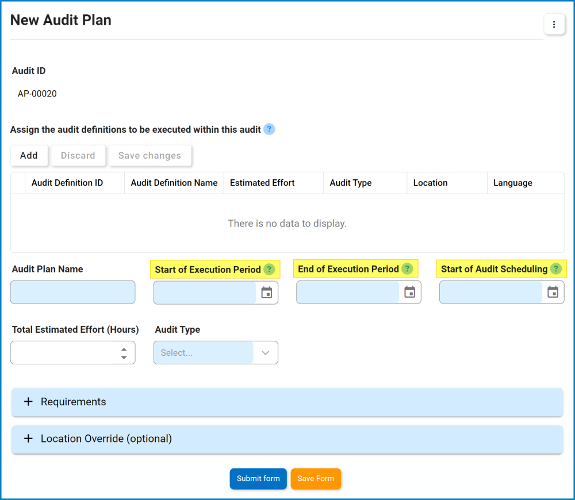Focus the End of Execution Period input
The height and width of the screenshot is (500, 575).
(345, 292)
